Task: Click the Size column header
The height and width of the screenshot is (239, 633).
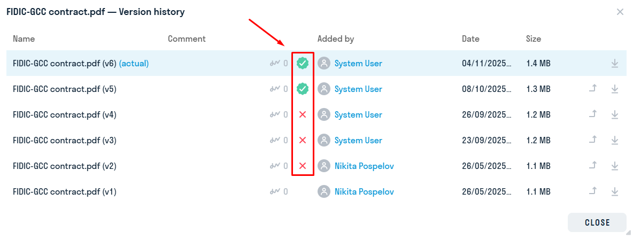Action: [x=533, y=38]
